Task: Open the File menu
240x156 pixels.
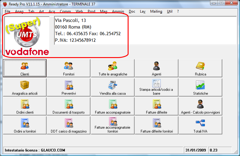Action: pos(8,11)
